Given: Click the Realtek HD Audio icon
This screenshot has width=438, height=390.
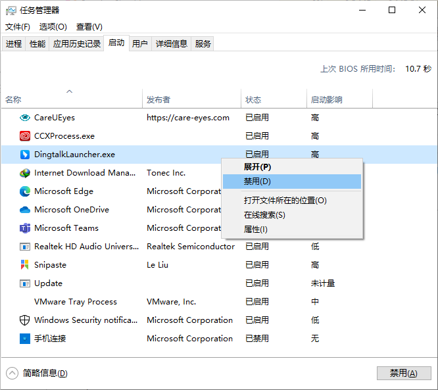Looking at the screenshot, I should [25, 247].
